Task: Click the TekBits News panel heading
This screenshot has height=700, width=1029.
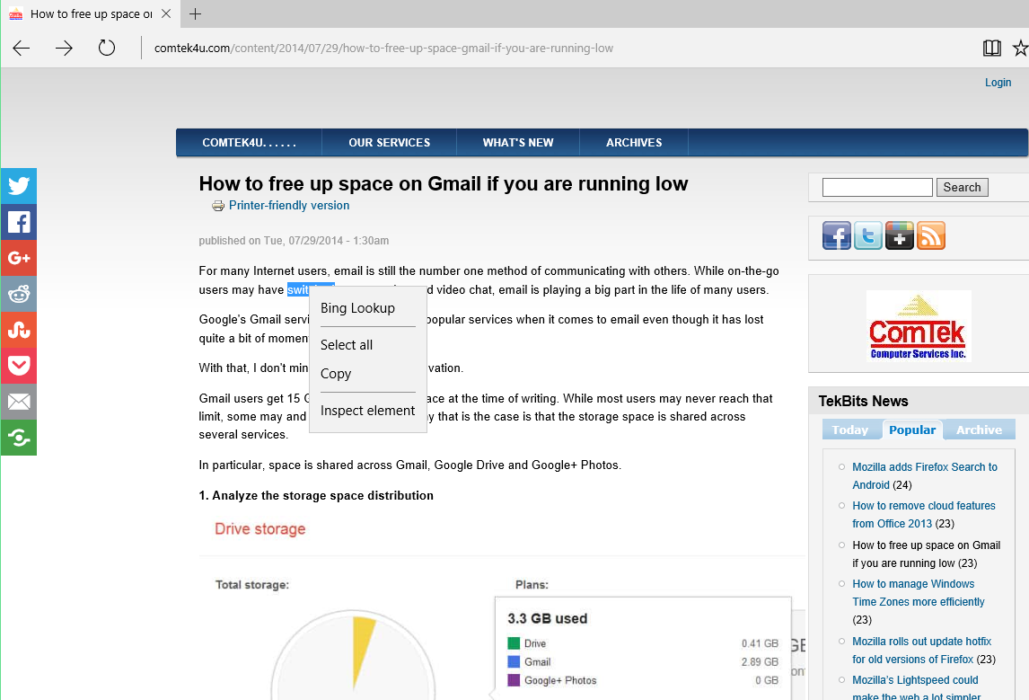Action: (x=863, y=401)
